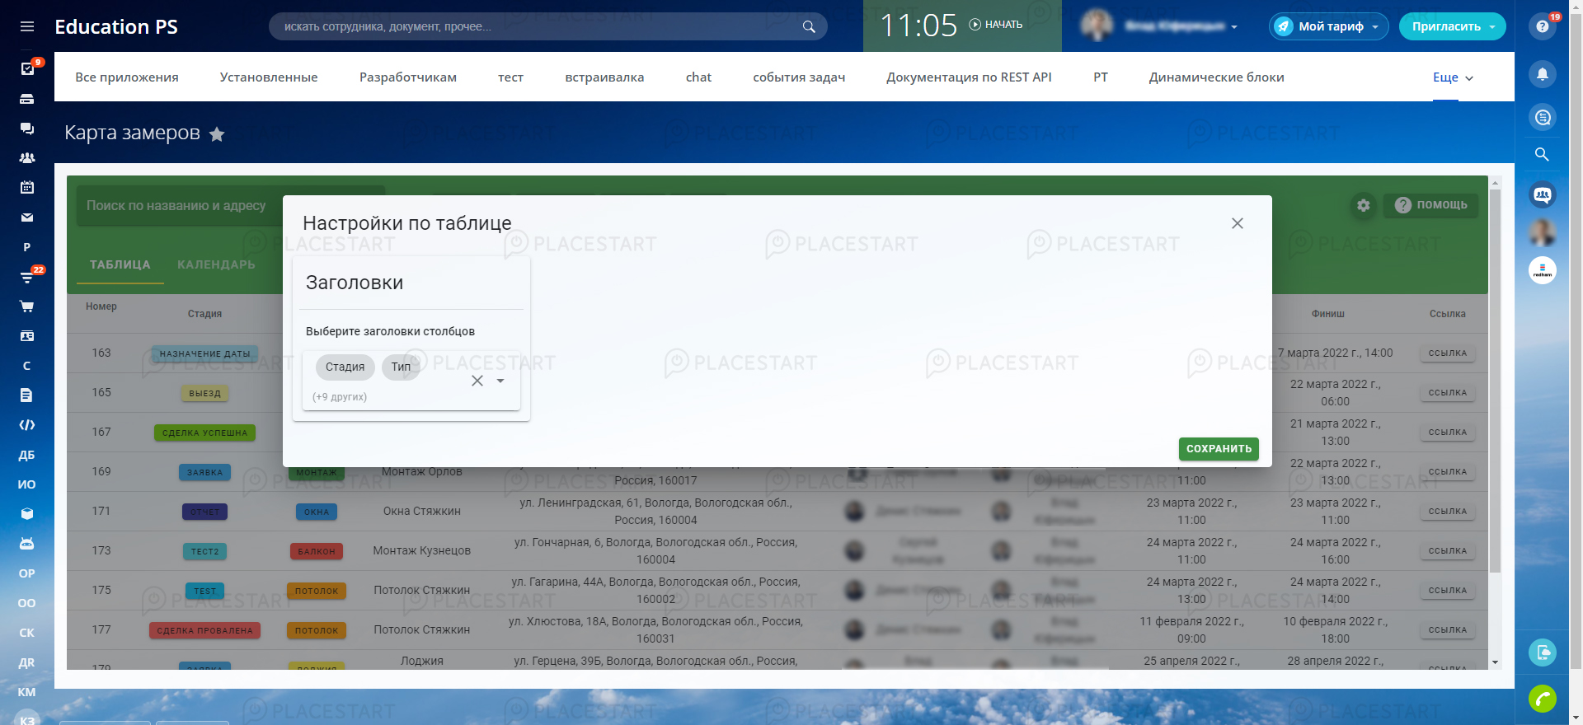Open the drive icon in left sidebar

tap(27, 99)
